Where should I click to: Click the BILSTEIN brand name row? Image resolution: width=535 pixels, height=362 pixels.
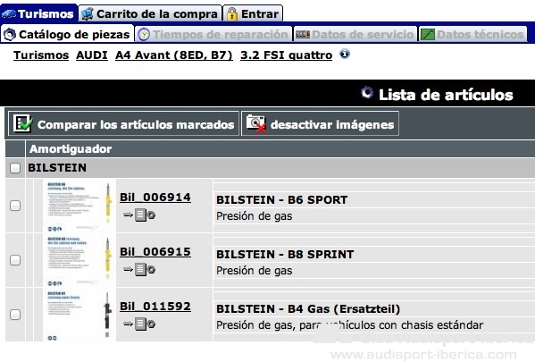[x=280, y=168]
